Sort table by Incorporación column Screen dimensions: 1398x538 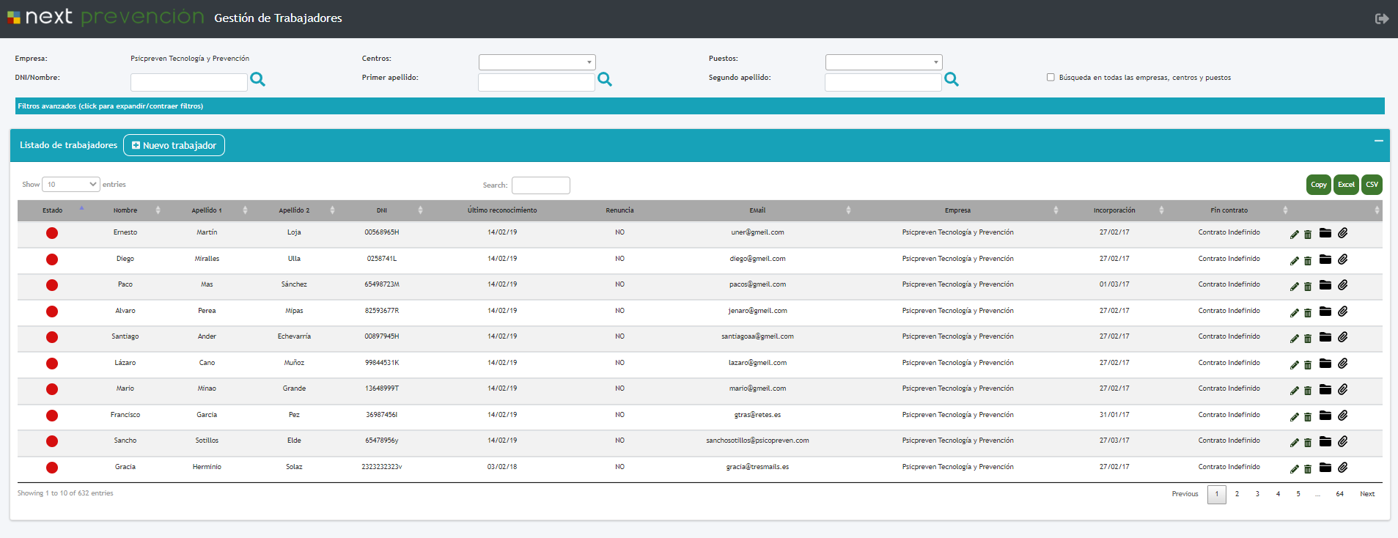[x=1114, y=210]
